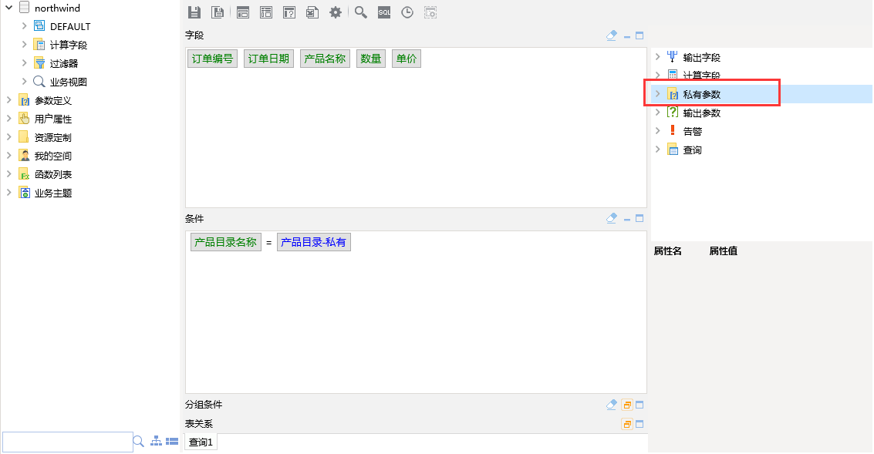Click the magnifier preview icon in toolbar
Image resolution: width=874 pixels, height=454 pixels.
[x=361, y=12]
